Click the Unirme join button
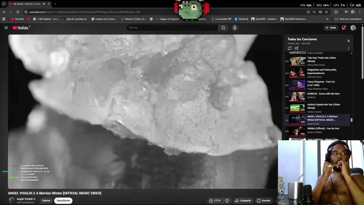Screen dimensions: 364x205 [46, 201]
